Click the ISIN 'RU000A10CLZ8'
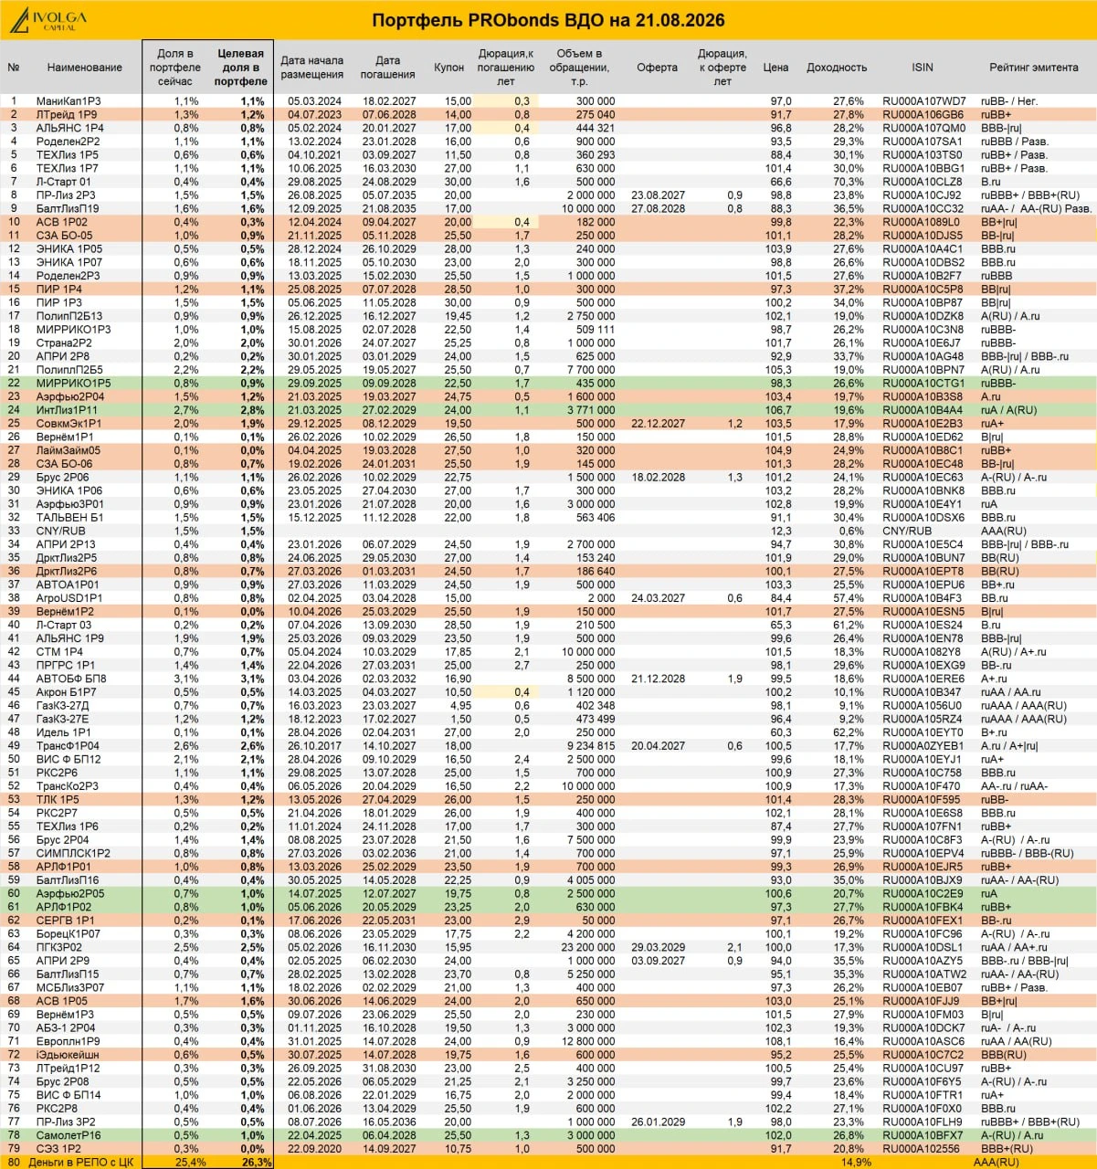The image size is (1097, 1169). click(x=923, y=182)
